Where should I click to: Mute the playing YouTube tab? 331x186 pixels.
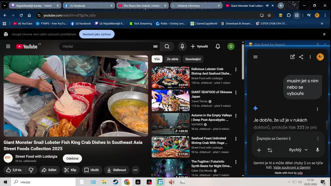267,5
